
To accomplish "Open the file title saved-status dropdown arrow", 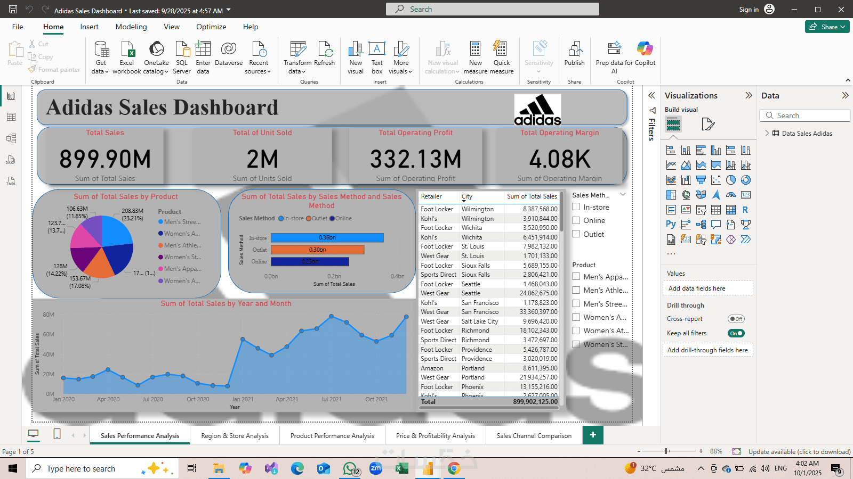I will (229, 10).
